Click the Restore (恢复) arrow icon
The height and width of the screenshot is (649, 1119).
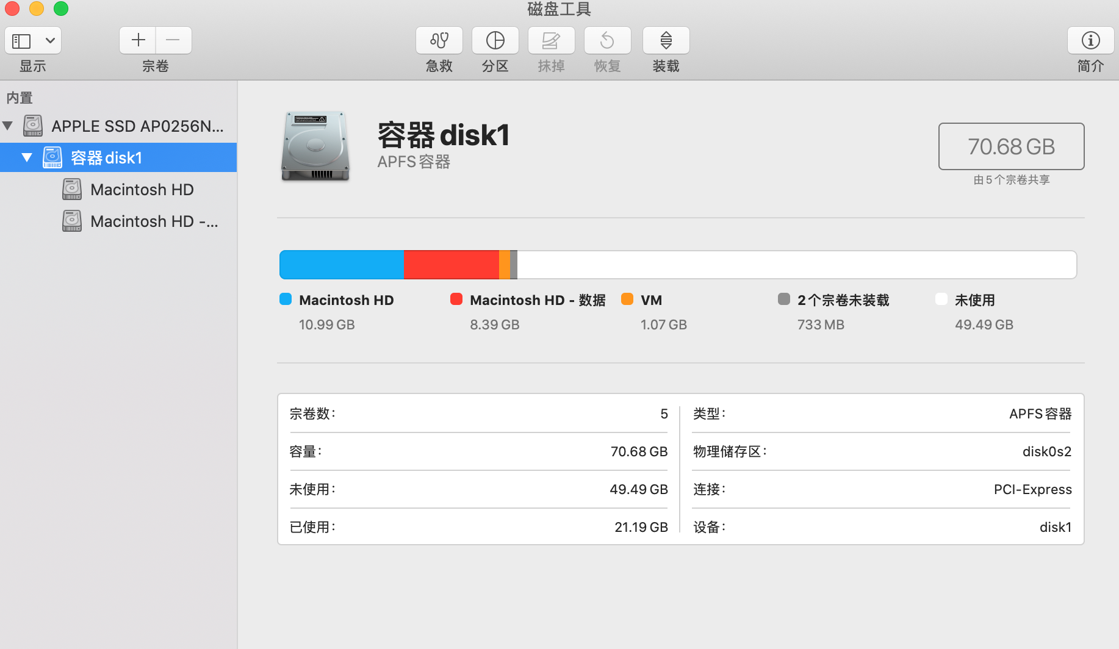[607, 41]
